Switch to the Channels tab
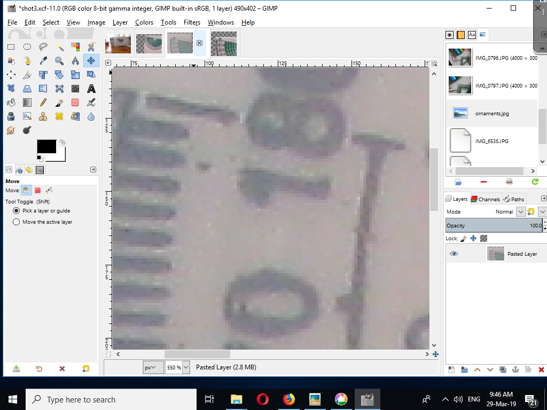 click(x=485, y=199)
